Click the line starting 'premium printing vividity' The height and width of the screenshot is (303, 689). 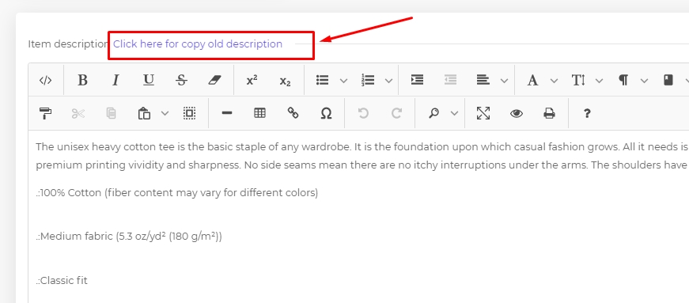(x=362, y=165)
